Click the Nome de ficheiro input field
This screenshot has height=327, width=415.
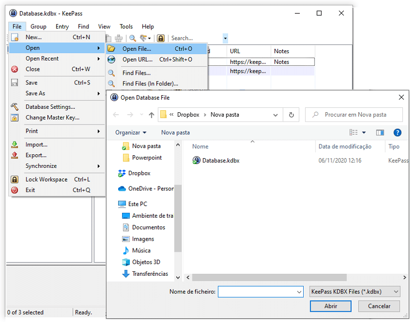pyautogui.click(x=260, y=292)
